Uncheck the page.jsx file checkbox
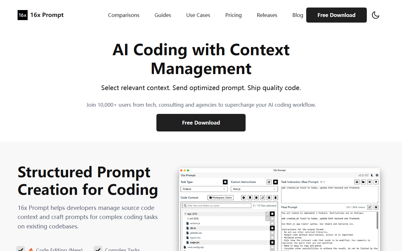The width and height of the screenshot is (402, 251). (272, 243)
